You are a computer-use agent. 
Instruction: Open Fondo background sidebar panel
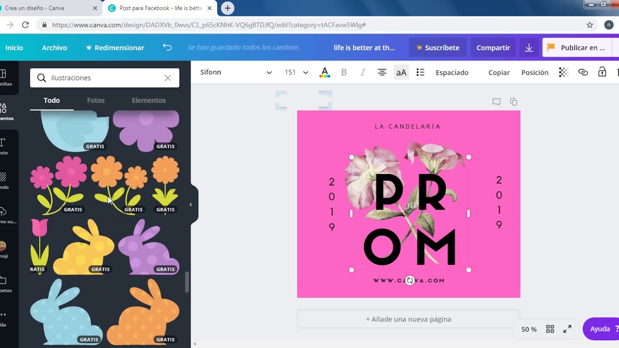4,181
